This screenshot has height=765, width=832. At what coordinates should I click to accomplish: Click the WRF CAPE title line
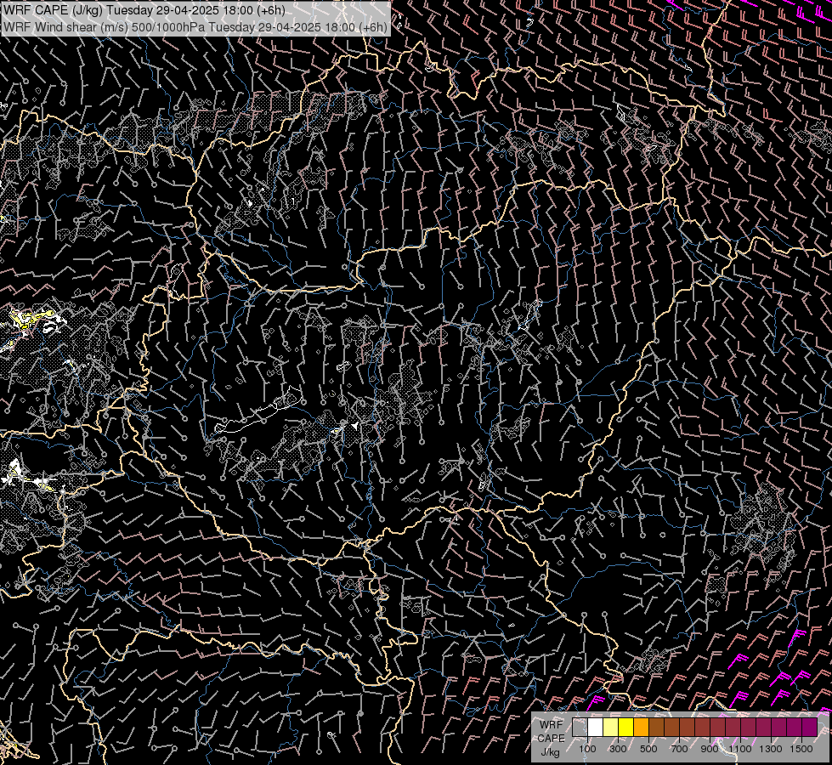pos(144,10)
